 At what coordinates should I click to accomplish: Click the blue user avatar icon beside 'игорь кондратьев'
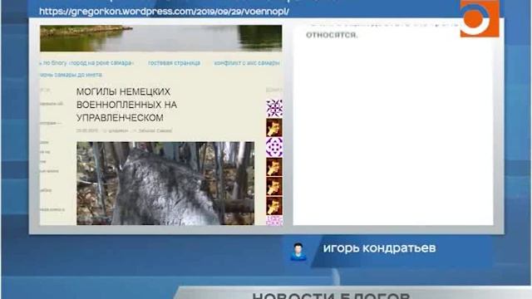[x=298, y=252]
